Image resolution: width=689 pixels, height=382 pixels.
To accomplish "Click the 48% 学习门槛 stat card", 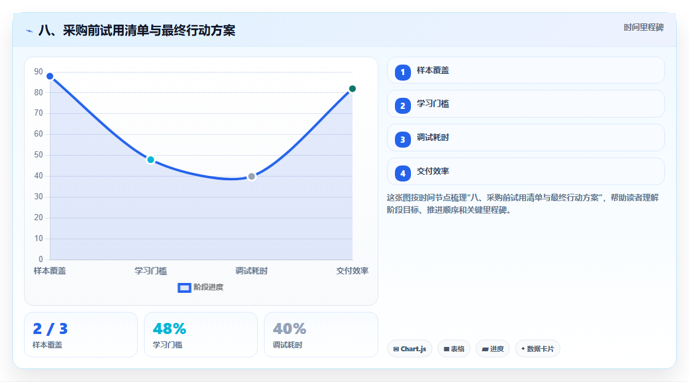I will (x=201, y=335).
